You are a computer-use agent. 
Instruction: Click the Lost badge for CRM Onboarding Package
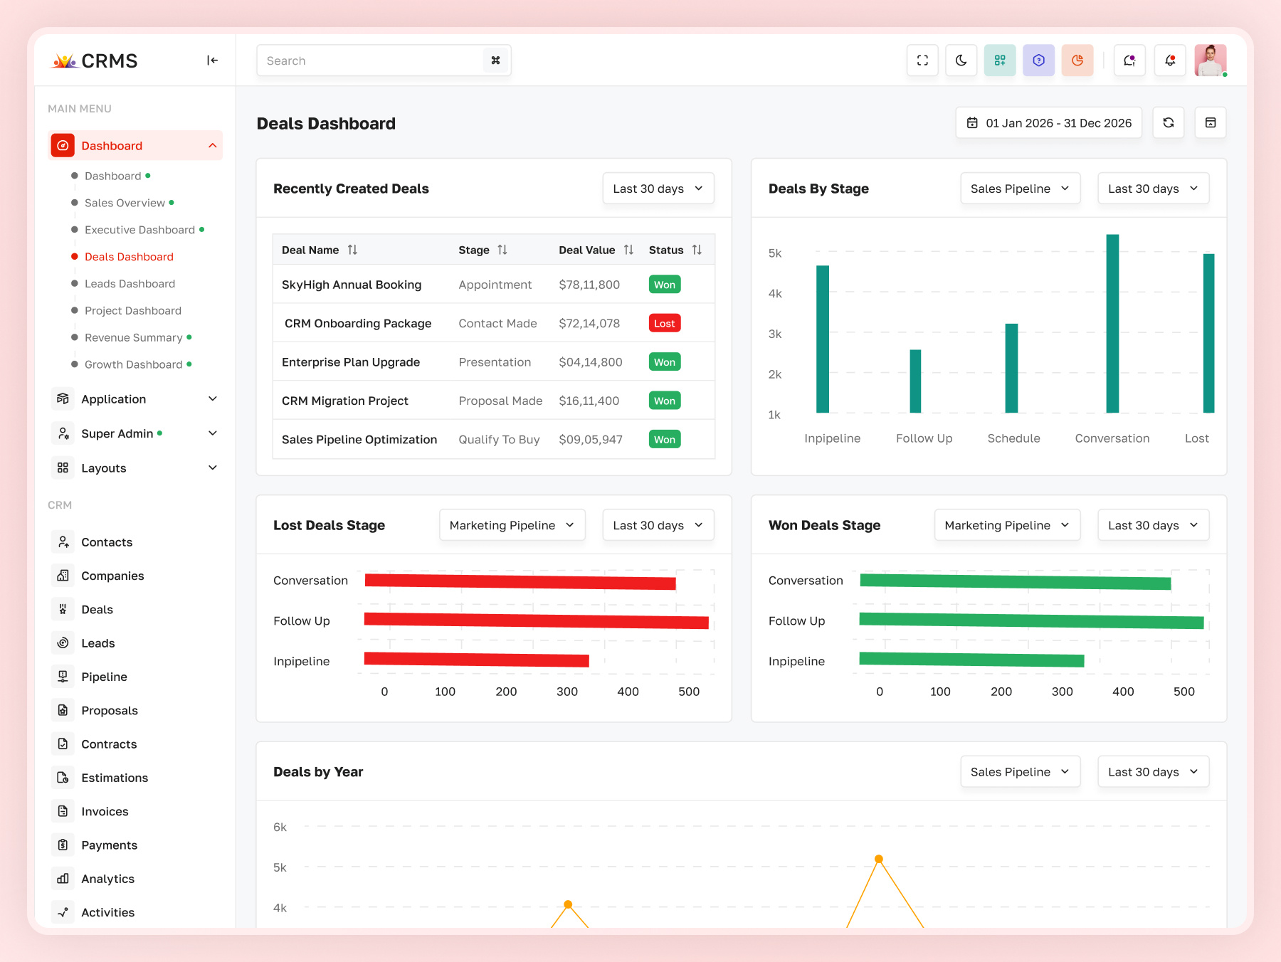click(665, 323)
